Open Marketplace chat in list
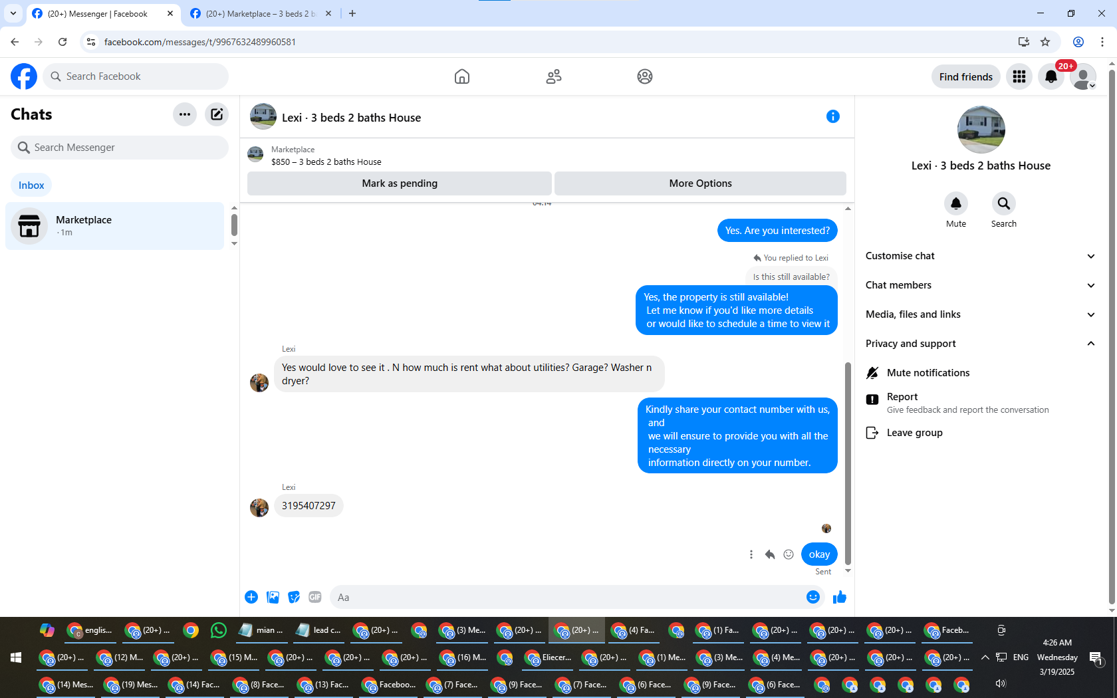1117x698 pixels. coord(115,226)
